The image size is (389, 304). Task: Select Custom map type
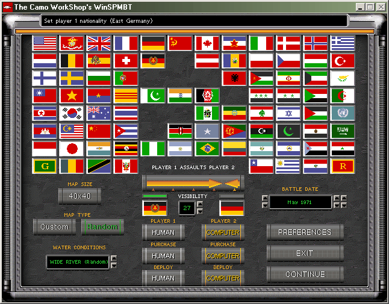point(54,226)
